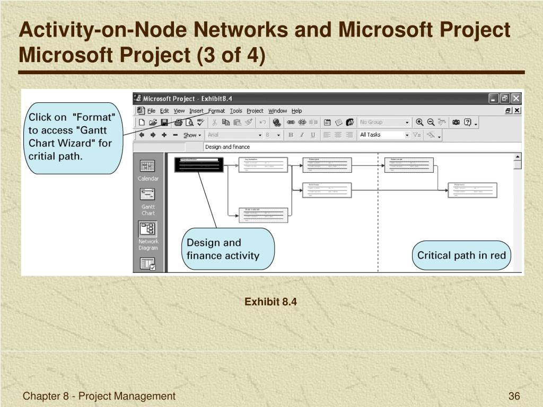Click the vertical scrollbar up arrow
Viewport: 543px width, 407px height.
tap(518, 157)
